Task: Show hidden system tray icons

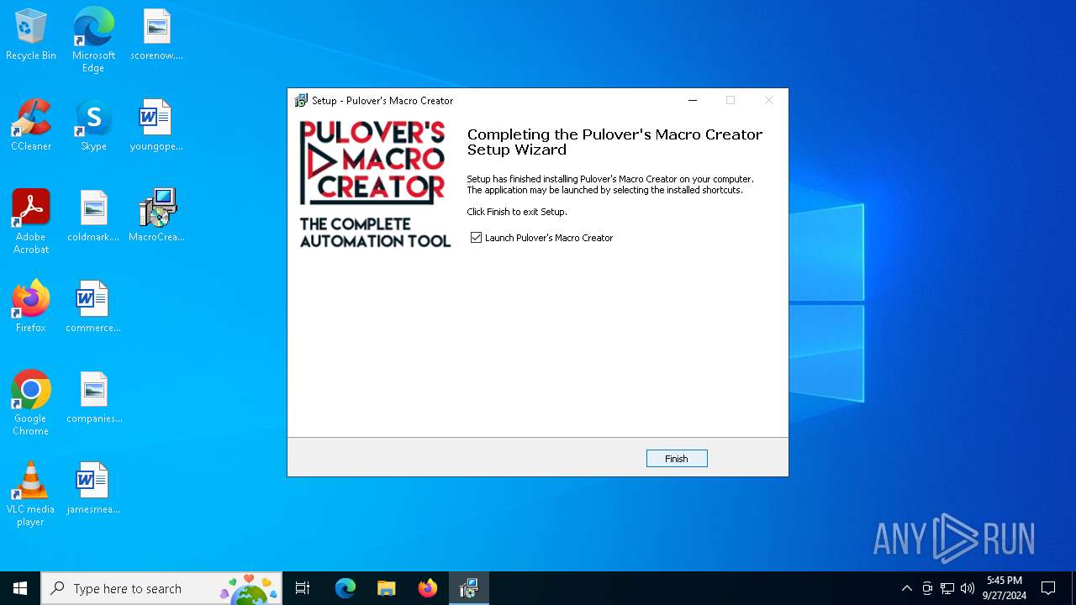Action: [906, 588]
